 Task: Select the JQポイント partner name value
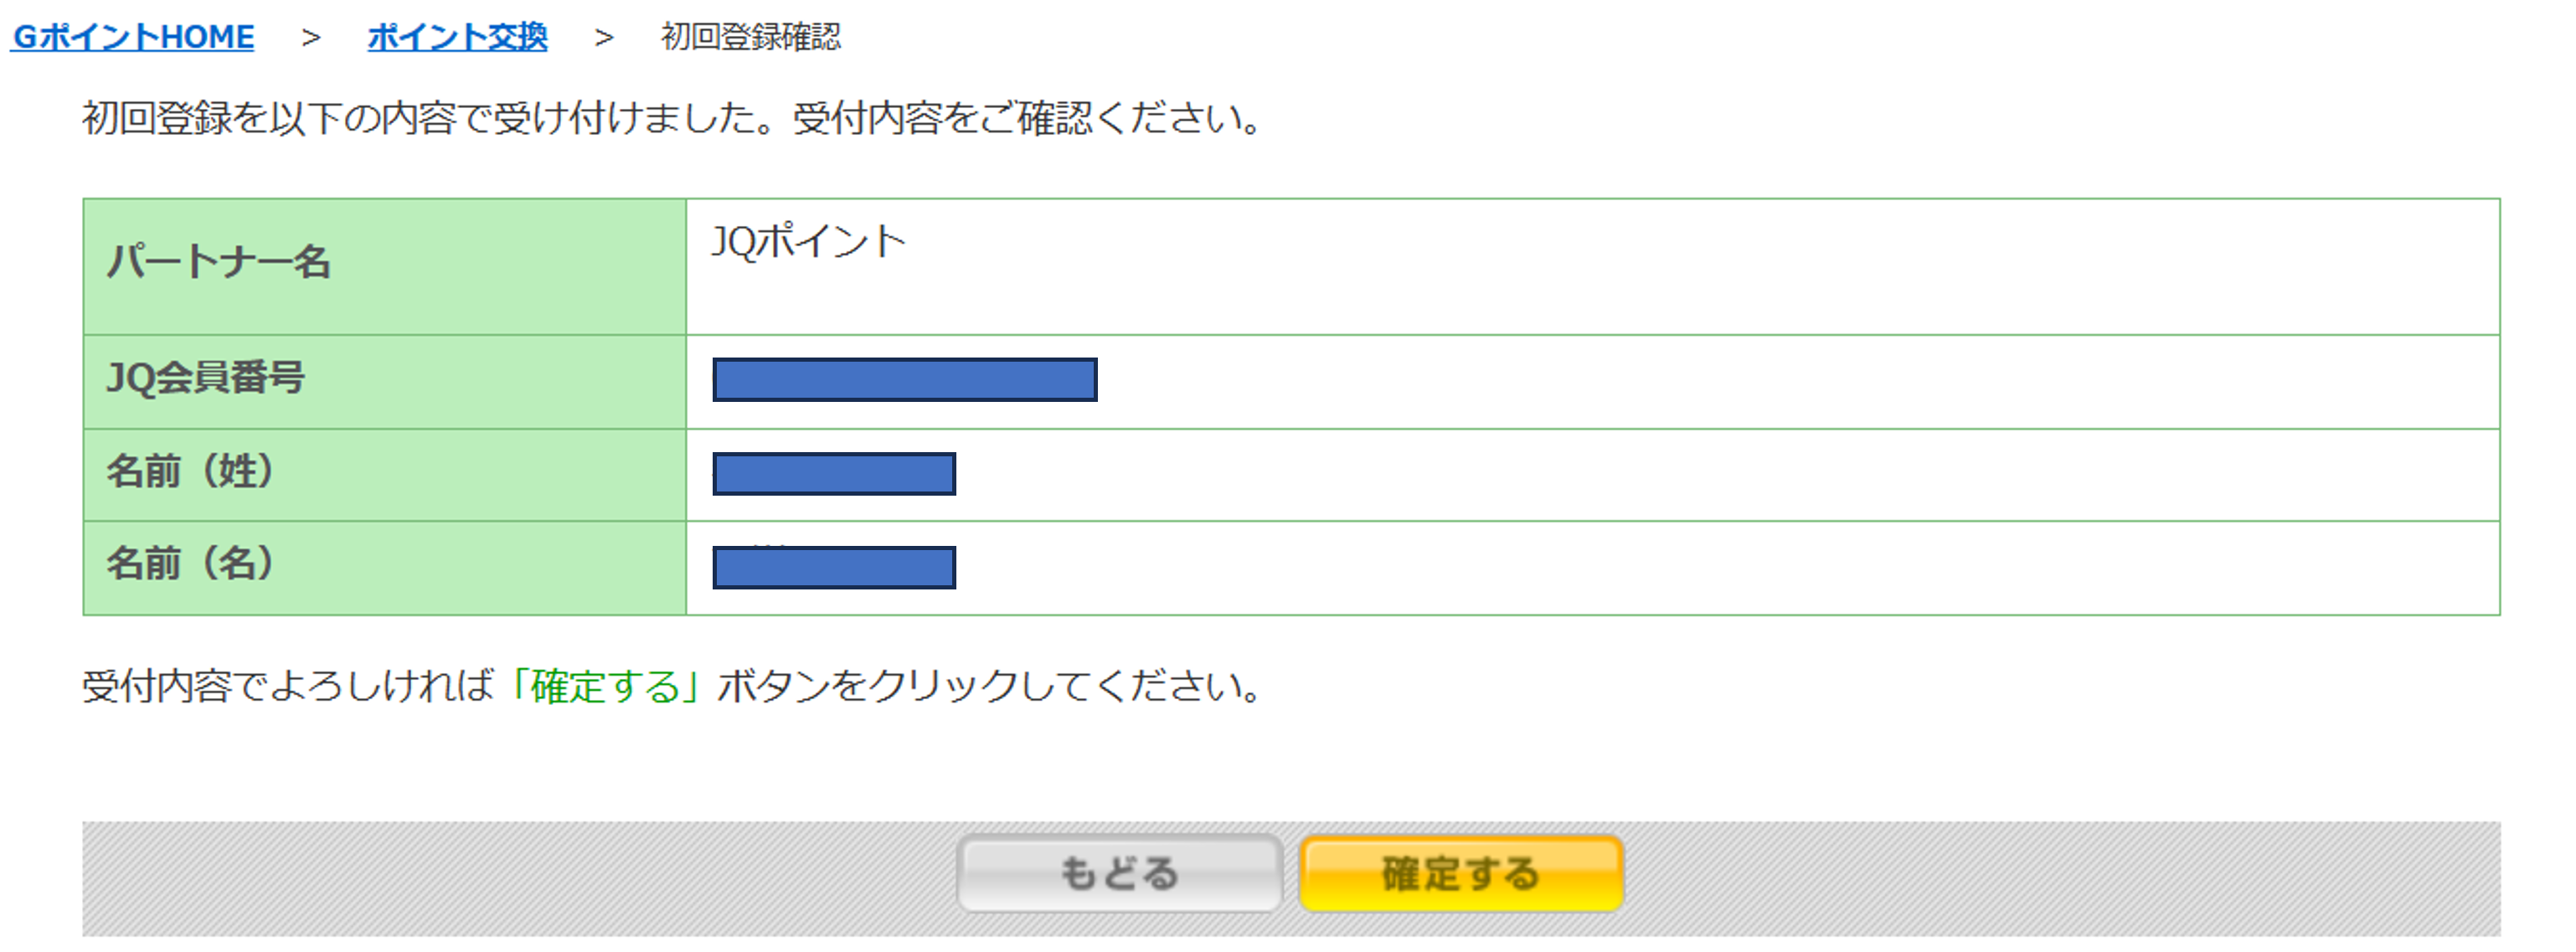[808, 242]
